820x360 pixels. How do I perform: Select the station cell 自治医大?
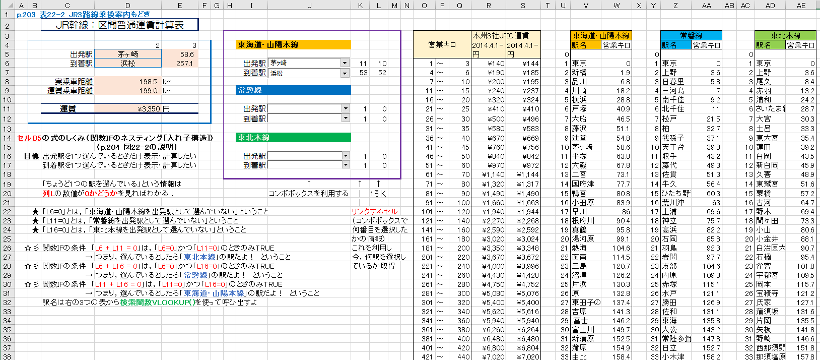click(x=770, y=248)
